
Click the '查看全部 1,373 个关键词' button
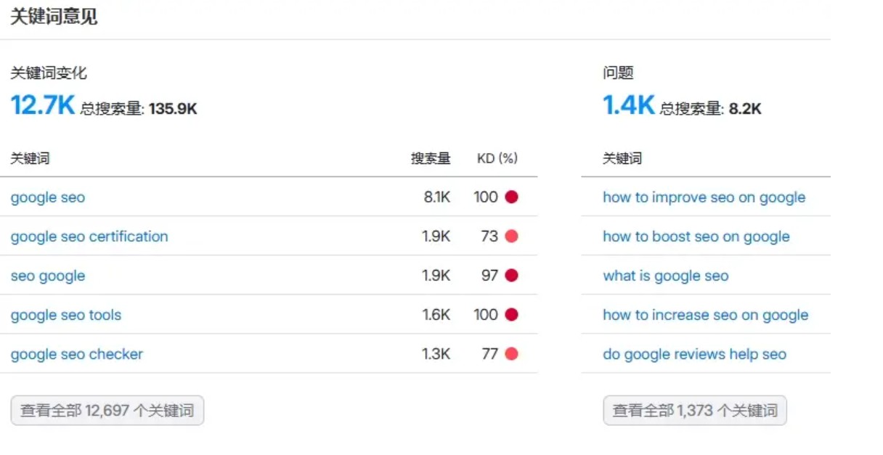tap(695, 411)
